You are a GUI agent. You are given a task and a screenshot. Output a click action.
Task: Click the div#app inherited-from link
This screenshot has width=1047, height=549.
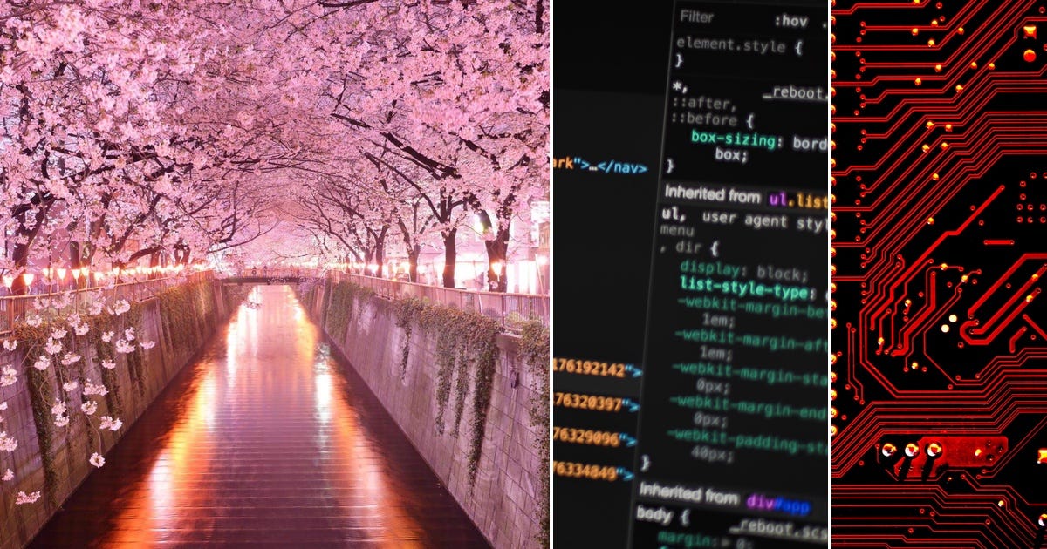pos(777,505)
